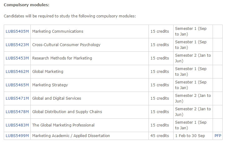Open the PFP link

pyautogui.click(x=218, y=136)
